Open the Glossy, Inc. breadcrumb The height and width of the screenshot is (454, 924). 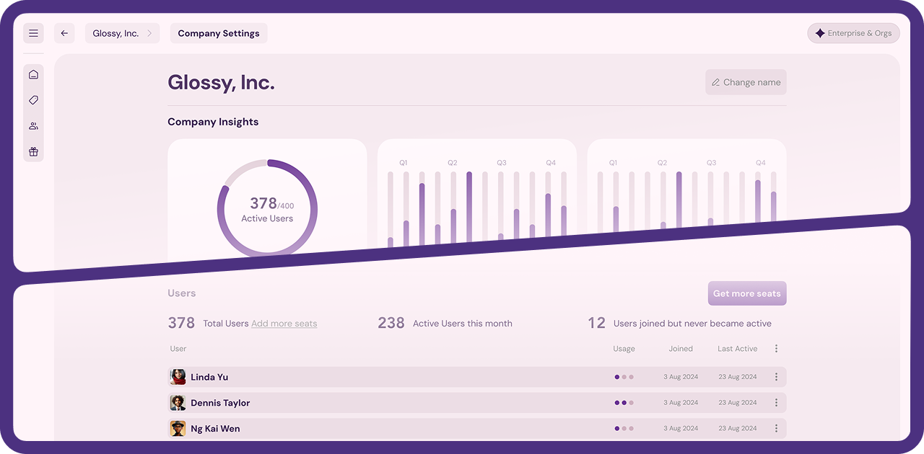[123, 33]
